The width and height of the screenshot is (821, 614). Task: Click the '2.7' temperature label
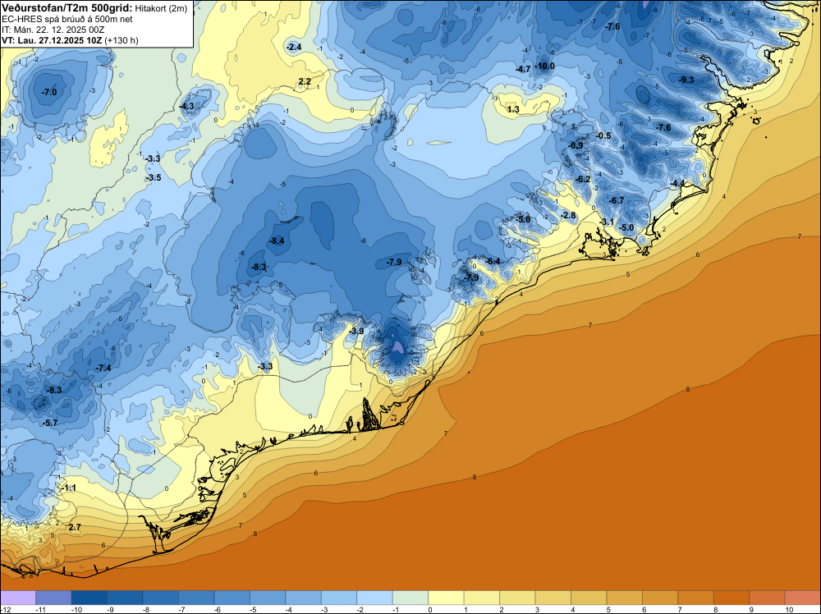click(75, 527)
